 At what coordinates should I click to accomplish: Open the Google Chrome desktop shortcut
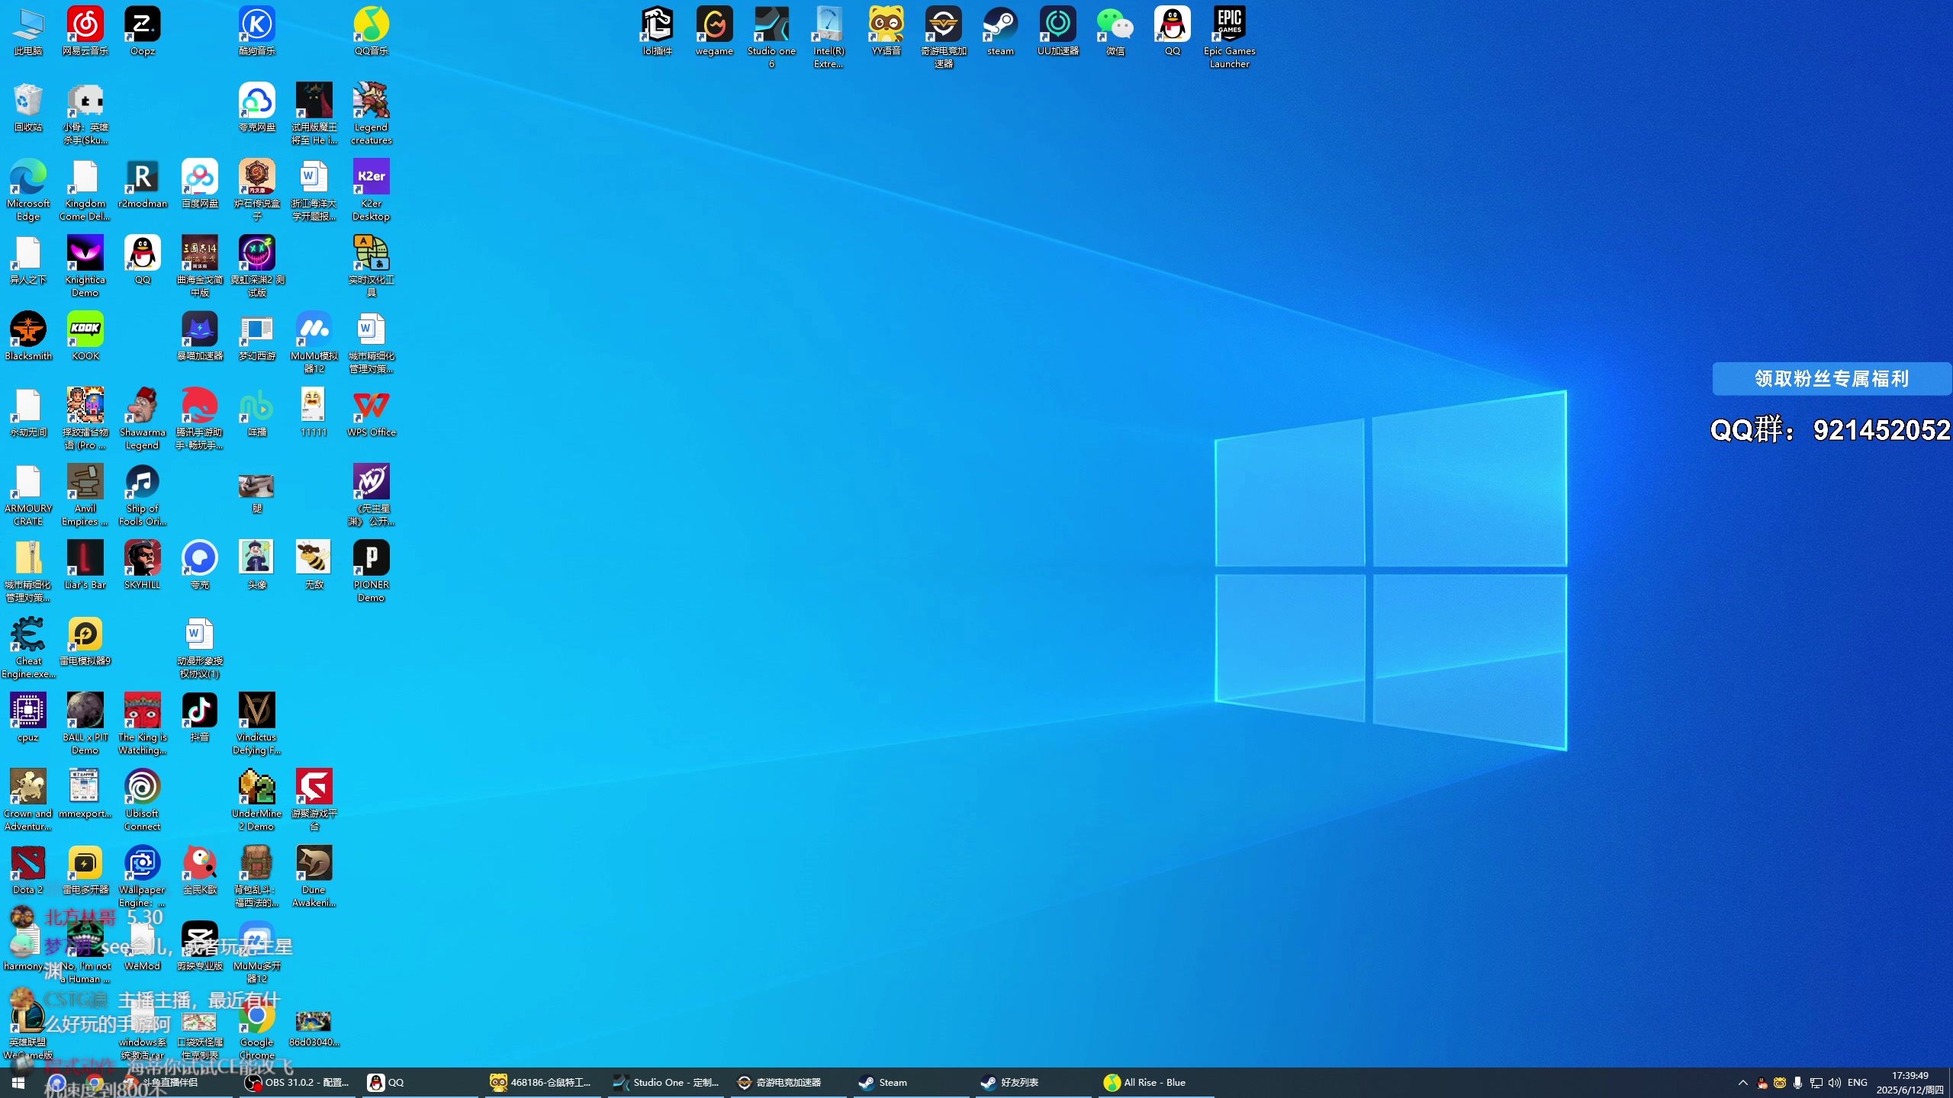click(256, 1029)
